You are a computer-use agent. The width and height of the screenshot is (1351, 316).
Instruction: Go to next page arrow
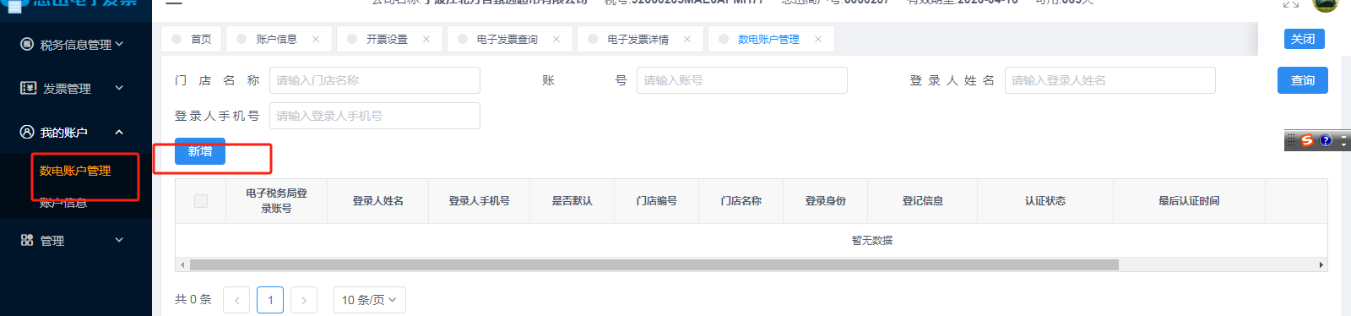[304, 300]
